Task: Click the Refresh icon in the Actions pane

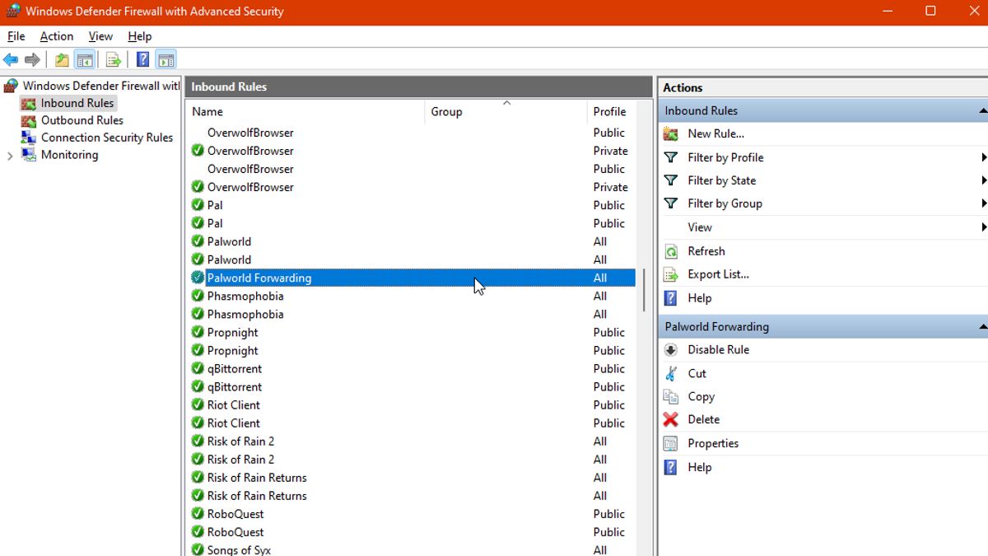Action: click(672, 250)
